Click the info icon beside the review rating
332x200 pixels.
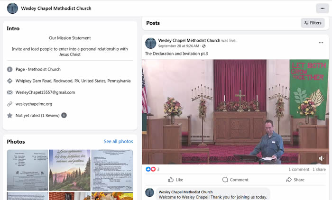tap(64, 115)
